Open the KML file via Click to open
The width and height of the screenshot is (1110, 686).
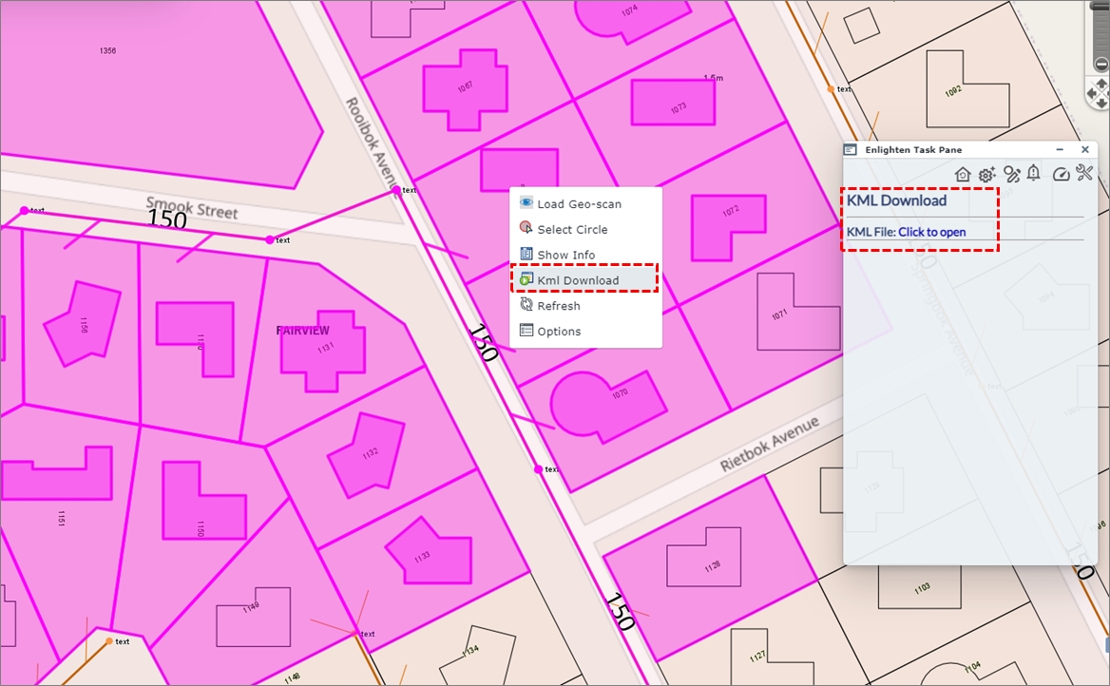point(931,232)
